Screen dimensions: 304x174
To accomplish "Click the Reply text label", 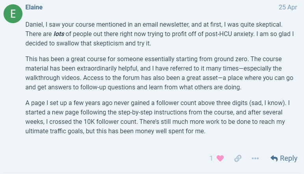I will [289, 158].
